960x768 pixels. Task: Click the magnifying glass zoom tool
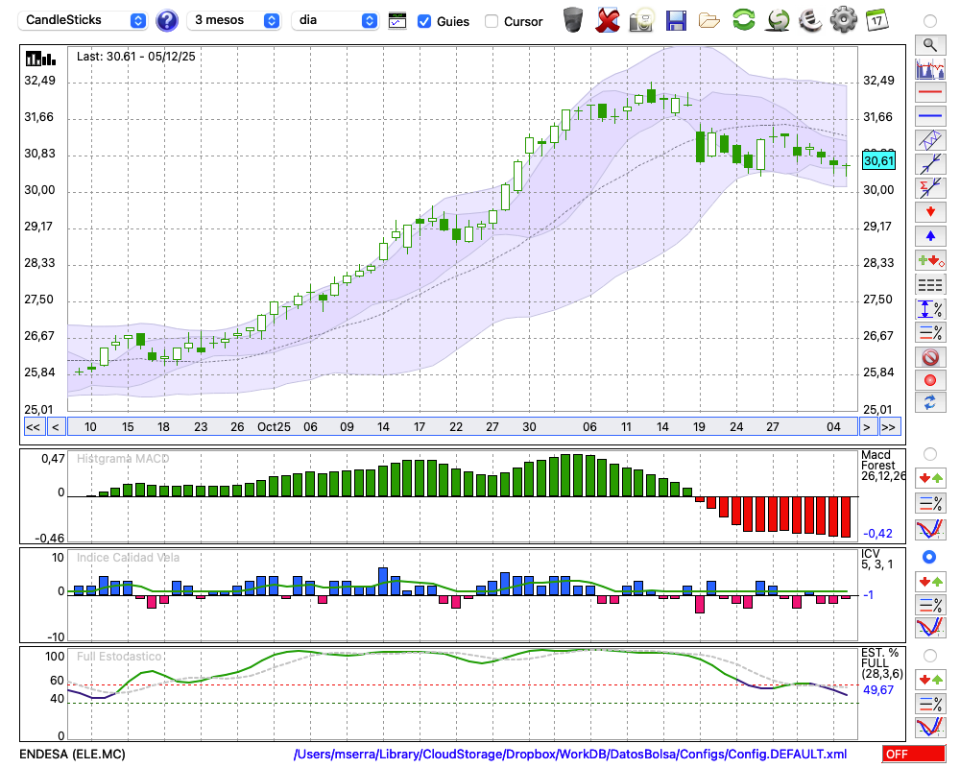click(929, 44)
